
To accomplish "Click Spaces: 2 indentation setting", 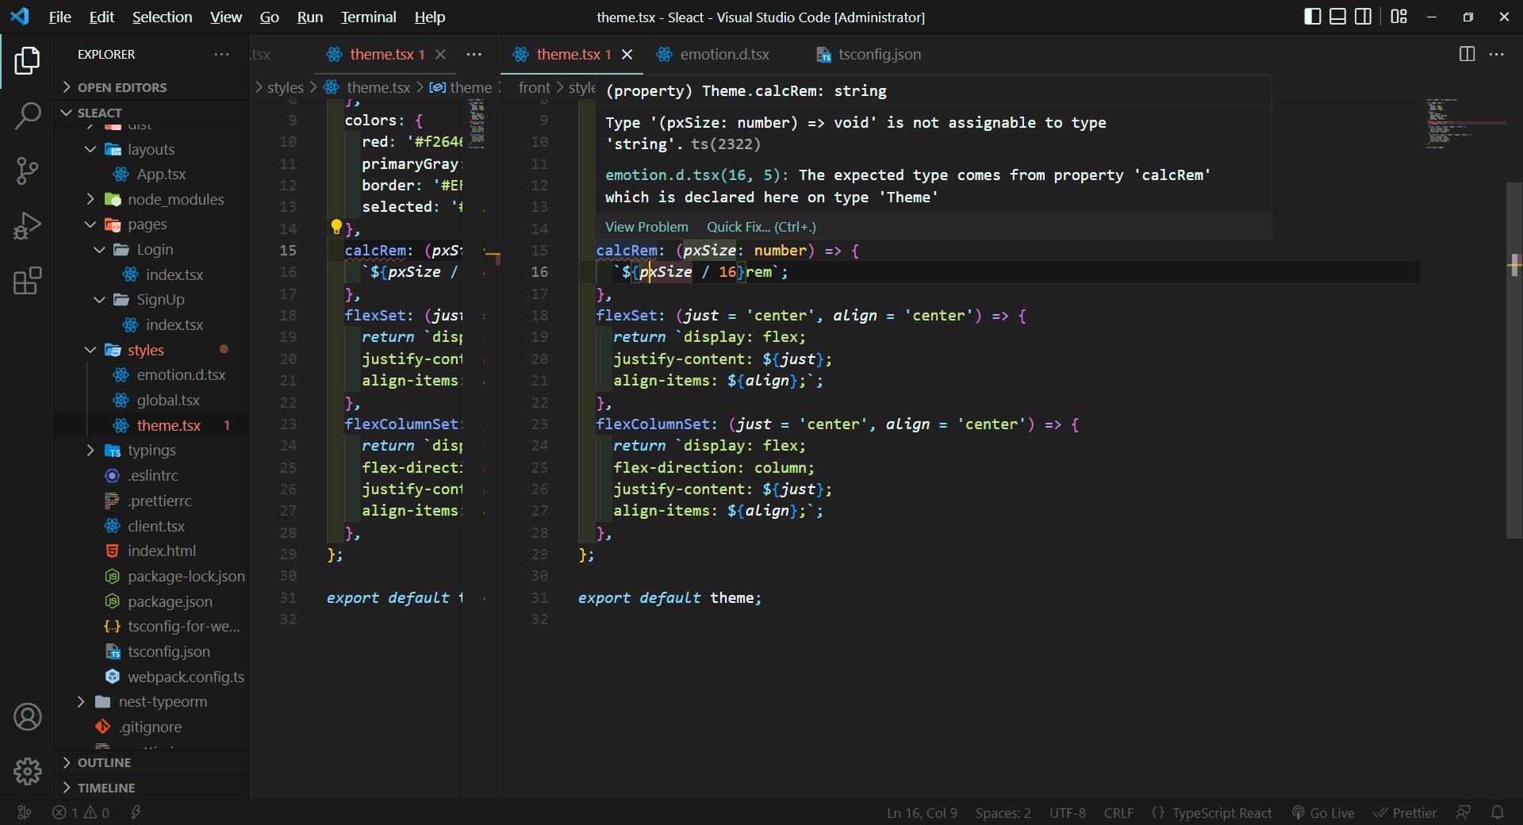I will [1003, 812].
